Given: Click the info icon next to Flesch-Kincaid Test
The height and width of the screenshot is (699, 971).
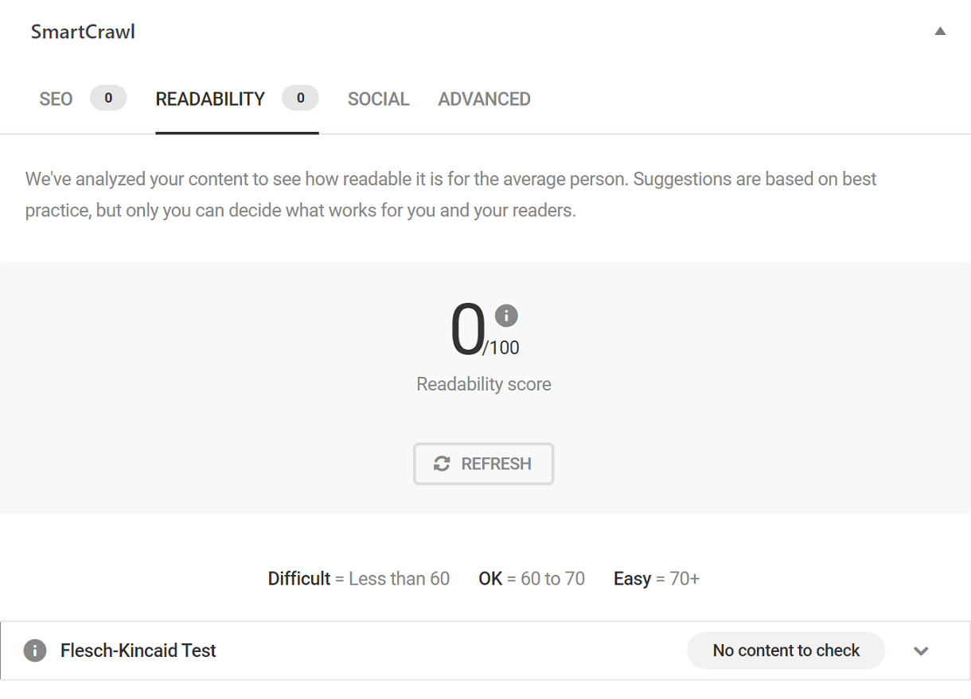Looking at the screenshot, I should point(35,650).
